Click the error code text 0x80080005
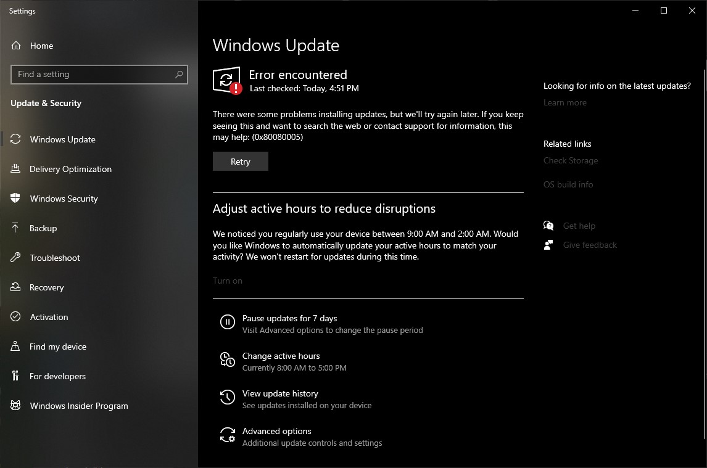 (x=277, y=137)
